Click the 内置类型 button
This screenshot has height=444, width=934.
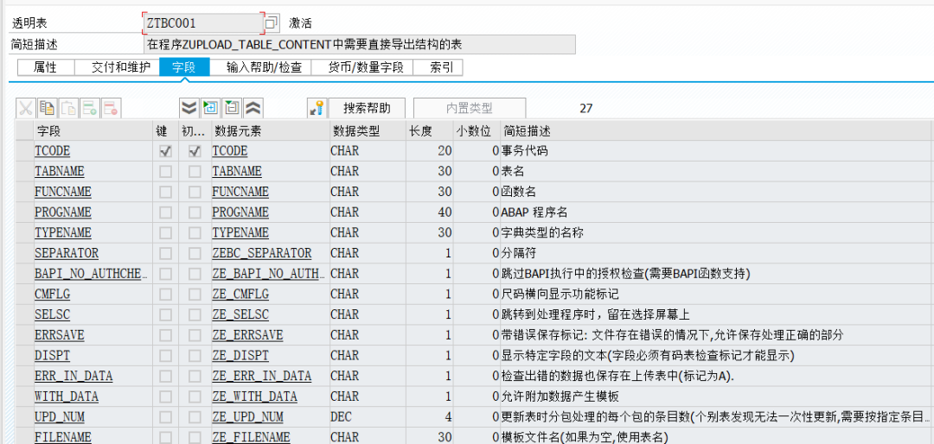470,108
